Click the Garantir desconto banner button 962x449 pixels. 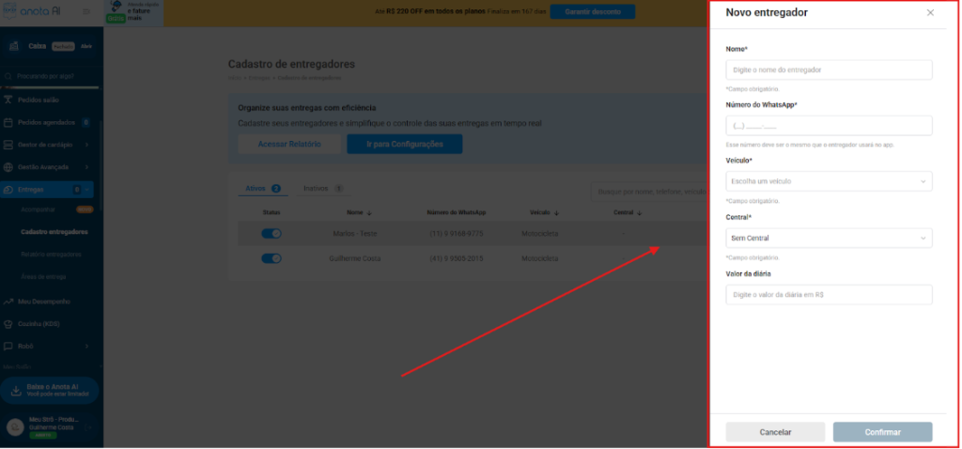(592, 12)
